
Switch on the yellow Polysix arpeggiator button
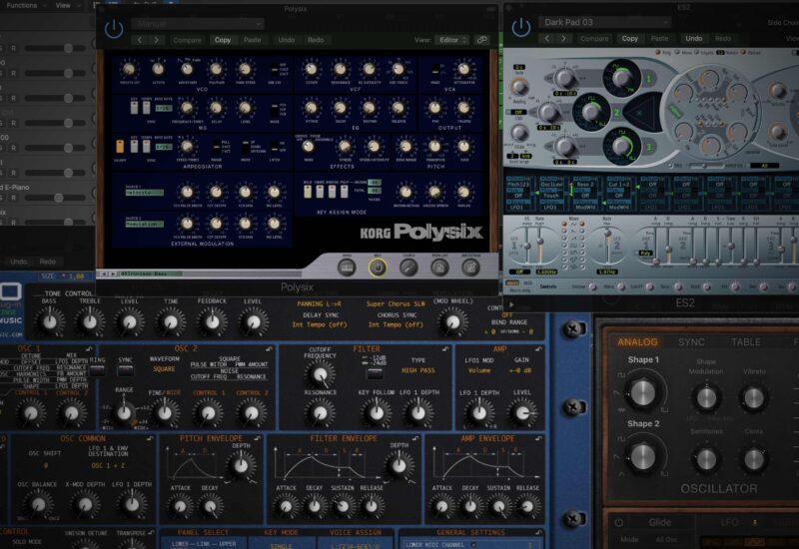click(x=120, y=147)
